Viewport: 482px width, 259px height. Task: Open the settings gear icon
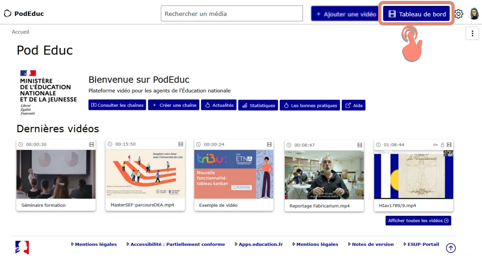click(459, 14)
